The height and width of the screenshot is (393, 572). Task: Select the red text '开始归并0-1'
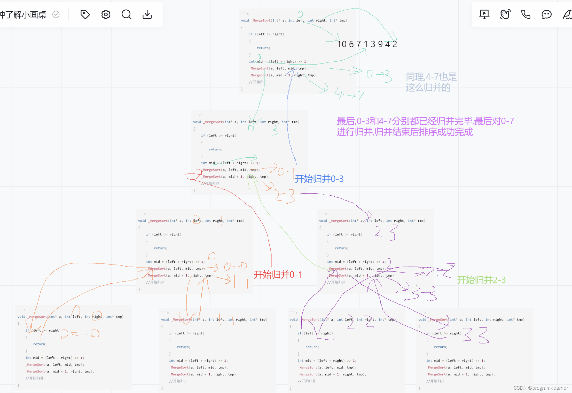point(278,275)
